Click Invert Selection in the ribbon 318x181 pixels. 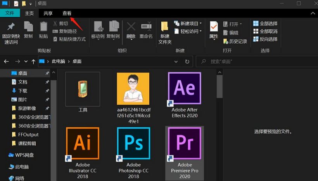pyautogui.click(x=265, y=39)
